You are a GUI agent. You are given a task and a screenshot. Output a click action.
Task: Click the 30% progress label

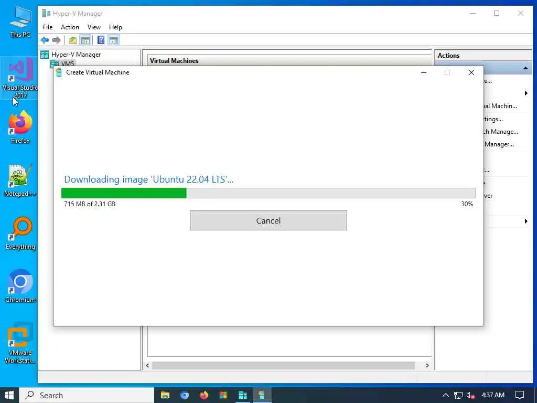(x=467, y=204)
